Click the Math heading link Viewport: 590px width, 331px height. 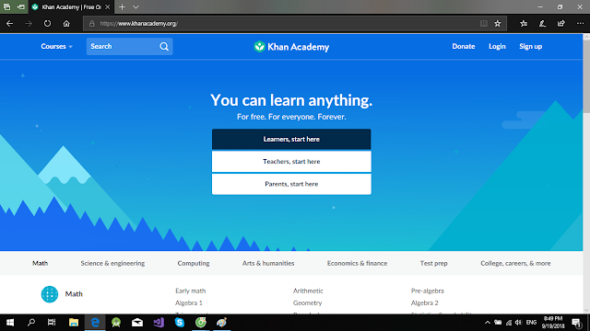pyautogui.click(x=74, y=294)
